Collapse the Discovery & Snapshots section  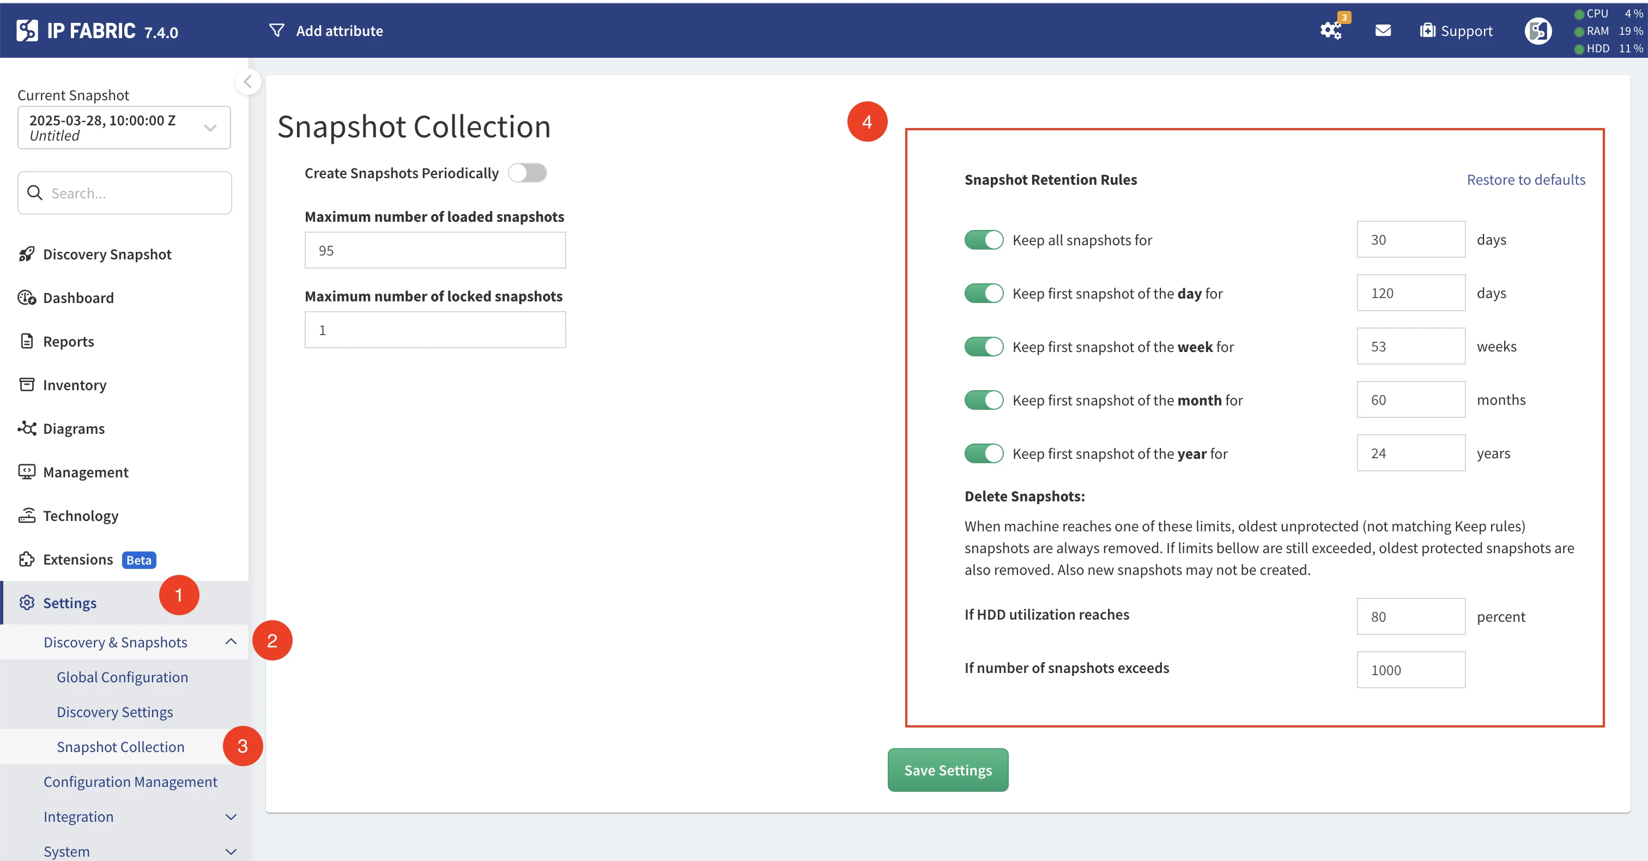(x=231, y=641)
